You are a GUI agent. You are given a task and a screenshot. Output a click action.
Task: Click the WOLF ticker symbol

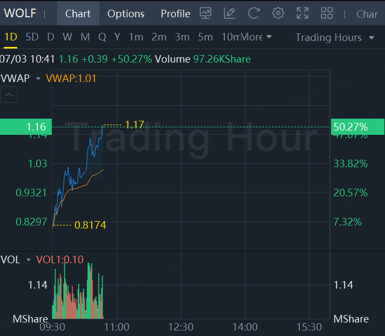[20, 13]
